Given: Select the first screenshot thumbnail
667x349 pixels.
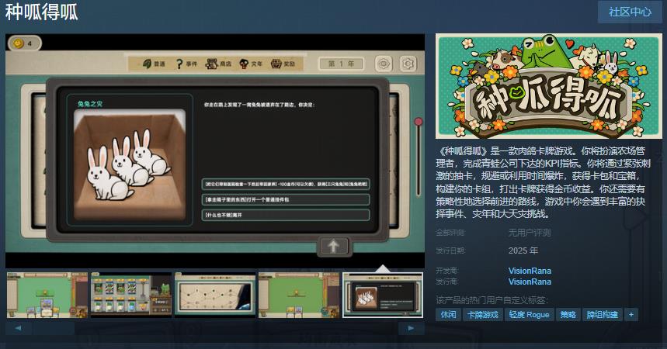Looking at the screenshot, I should [x=47, y=295].
